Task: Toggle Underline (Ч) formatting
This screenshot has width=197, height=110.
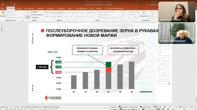Action: (x=53, y=16)
